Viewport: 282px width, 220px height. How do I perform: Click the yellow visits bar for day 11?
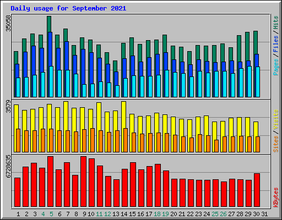[99, 116]
